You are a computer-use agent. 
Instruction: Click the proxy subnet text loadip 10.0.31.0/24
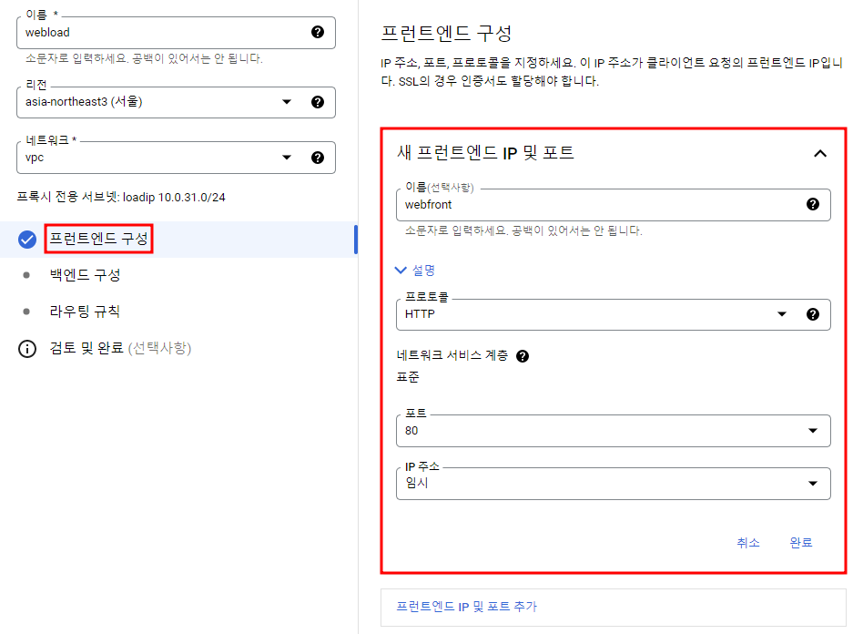coord(174,197)
